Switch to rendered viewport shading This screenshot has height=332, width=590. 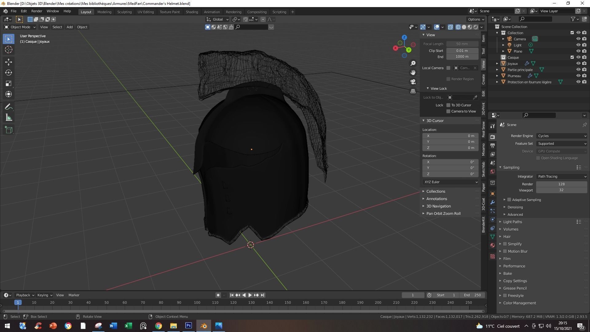click(476, 27)
